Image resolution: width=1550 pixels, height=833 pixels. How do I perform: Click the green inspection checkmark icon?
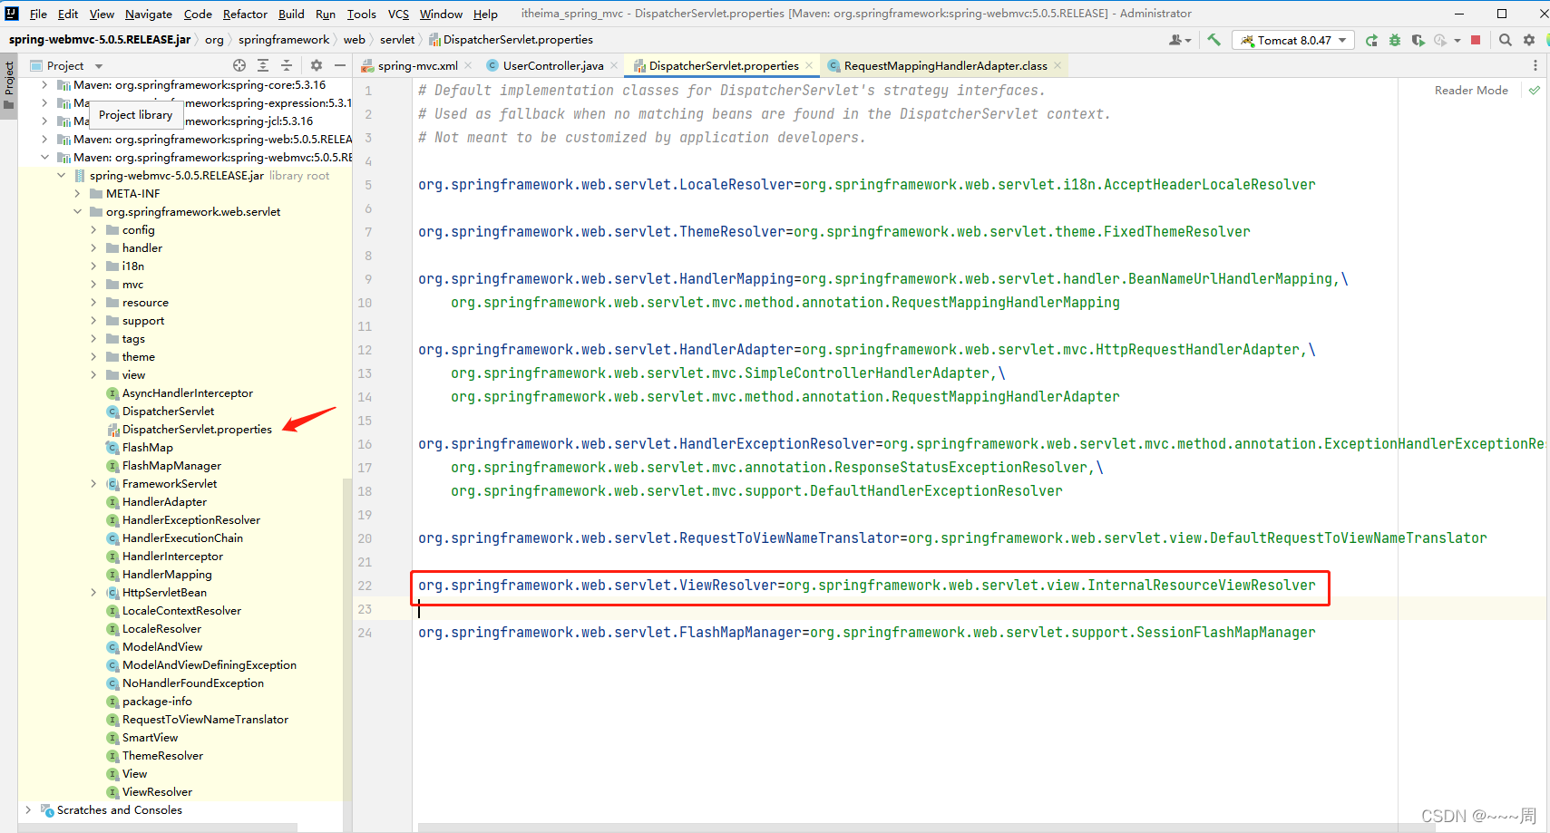[x=1534, y=91]
